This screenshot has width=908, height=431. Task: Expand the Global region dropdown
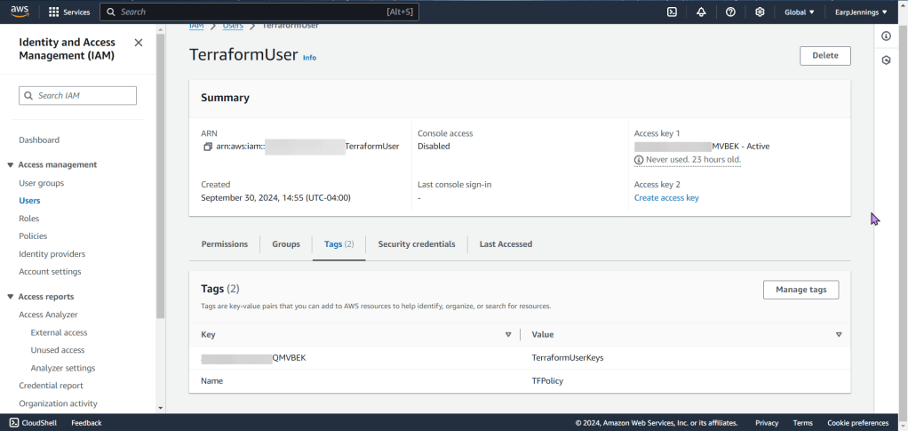tap(800, 12)
